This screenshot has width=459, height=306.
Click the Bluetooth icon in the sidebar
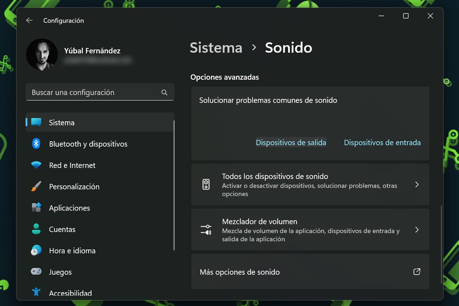point(36,144)
